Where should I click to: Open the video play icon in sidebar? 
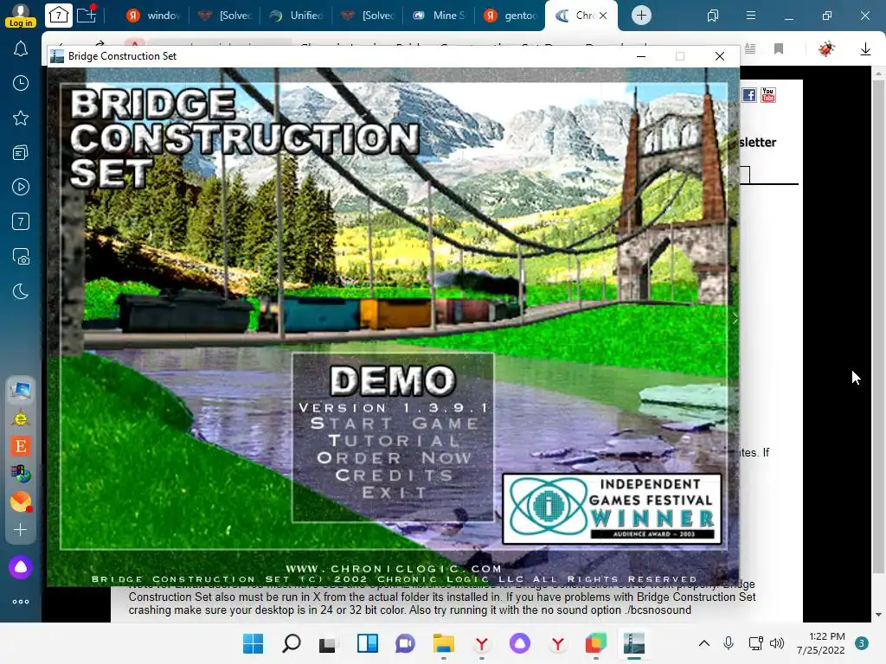pos(21,187)
